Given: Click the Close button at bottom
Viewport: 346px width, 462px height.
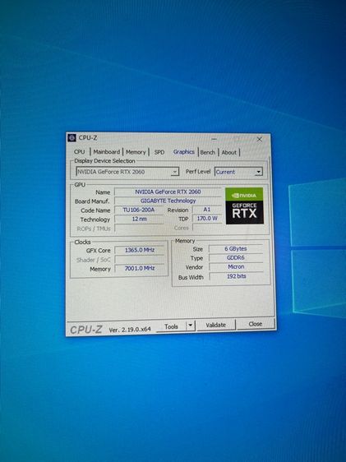Looking at the screenshot, I should [x=256, y=324].
